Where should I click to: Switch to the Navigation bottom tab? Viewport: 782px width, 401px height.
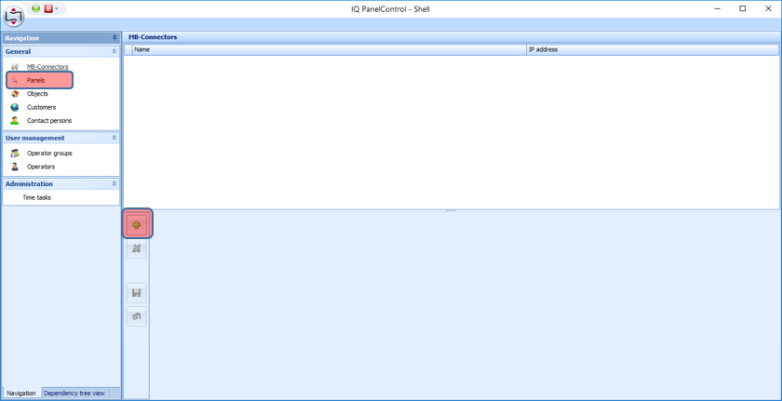click(x=21, y=393)
